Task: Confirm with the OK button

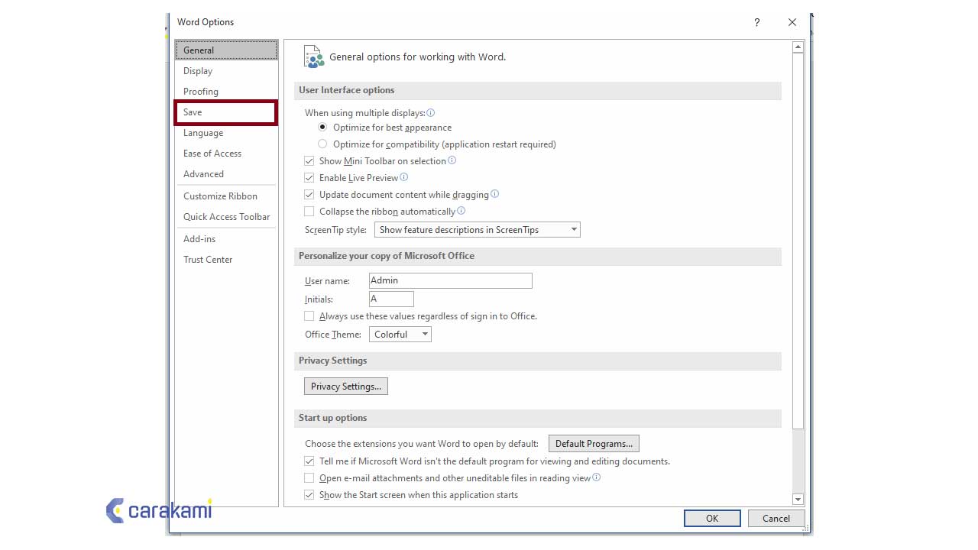Action: coord(712,519)
